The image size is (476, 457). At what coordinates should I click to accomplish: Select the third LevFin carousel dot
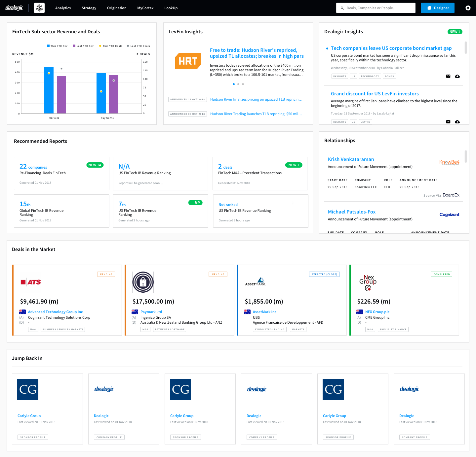[243, 84]
